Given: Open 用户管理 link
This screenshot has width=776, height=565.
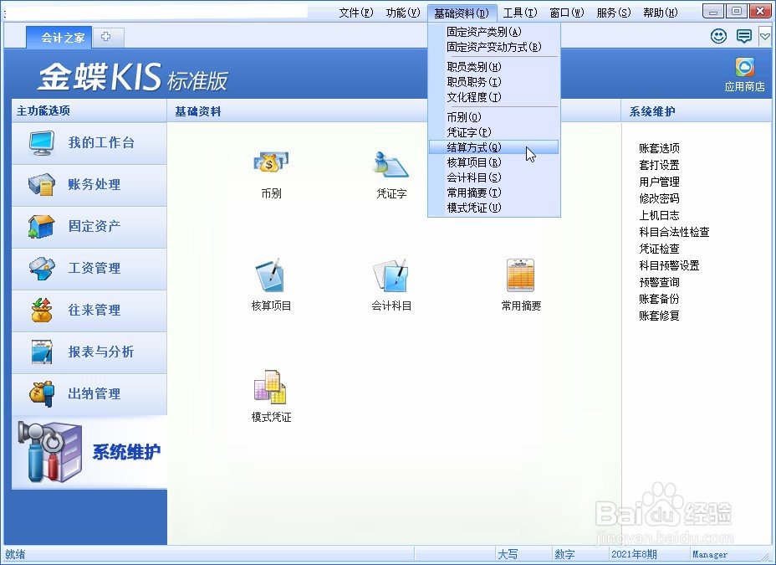Looking at the screenshot, I should coord(659,182).
